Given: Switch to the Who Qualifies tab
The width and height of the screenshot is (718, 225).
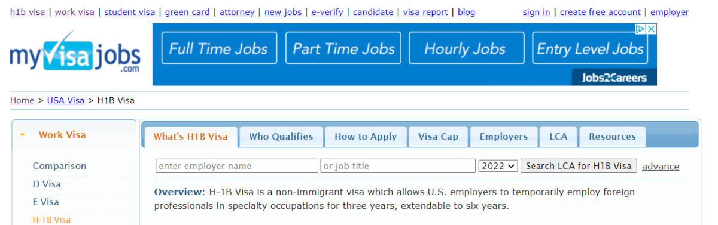Looking at the screenshot, I should [x=281, y=137].
